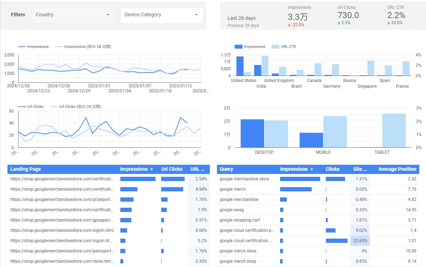Click the MOBILE axis label

(323, 152)
